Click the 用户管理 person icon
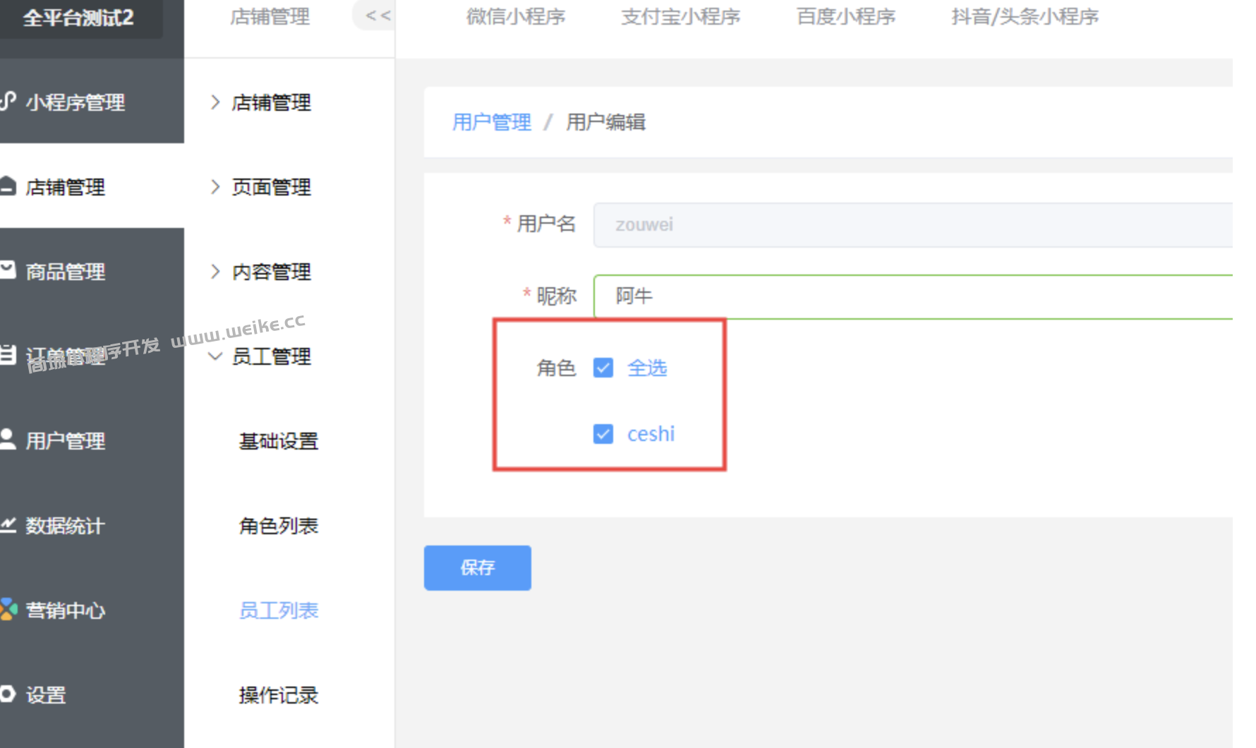The width and height of the screenshot is (1256, 748). (x=8, y=439)
